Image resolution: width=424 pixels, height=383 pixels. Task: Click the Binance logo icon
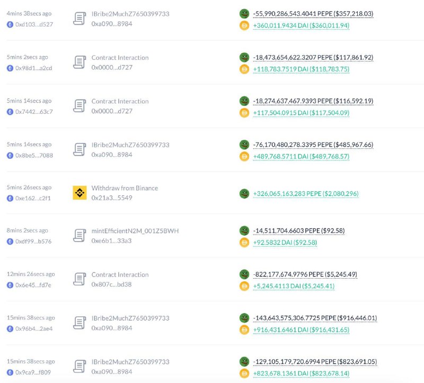pyautogui.click(x=80, y=193)
